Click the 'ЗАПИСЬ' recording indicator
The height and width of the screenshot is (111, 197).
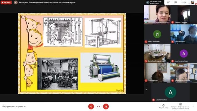coord(6,2)
